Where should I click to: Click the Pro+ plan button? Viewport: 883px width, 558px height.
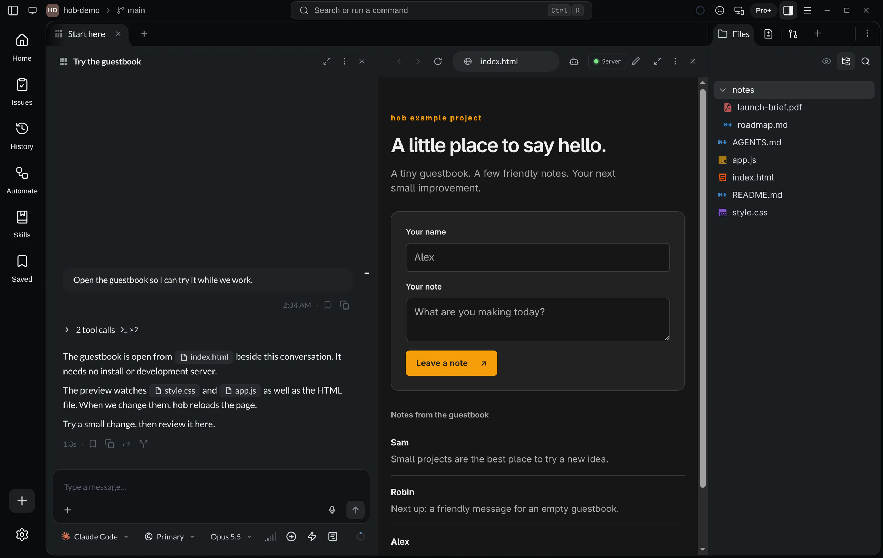[763, 10]
